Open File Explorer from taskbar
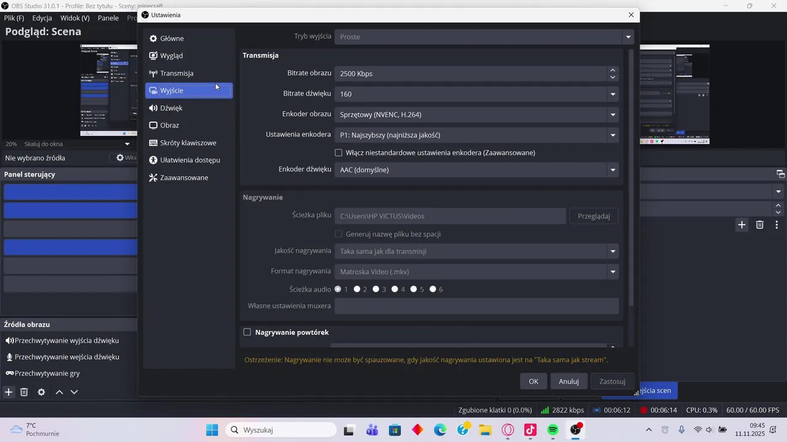787x442 pixels. click(486, 430)
